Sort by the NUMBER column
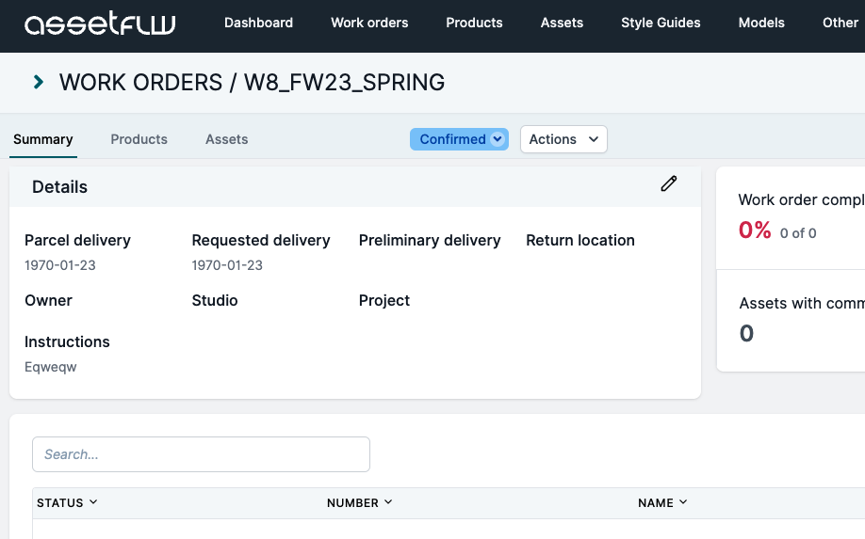The width and height of the screenshot is (865, 539). [x=359, y=502]
